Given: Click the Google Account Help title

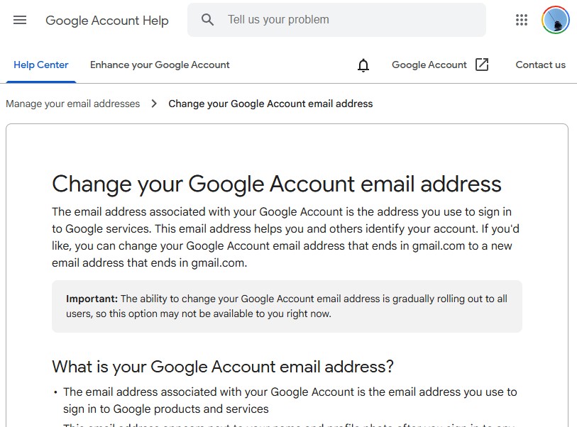Looking at the screenshot, I should [x=107, y=21].
